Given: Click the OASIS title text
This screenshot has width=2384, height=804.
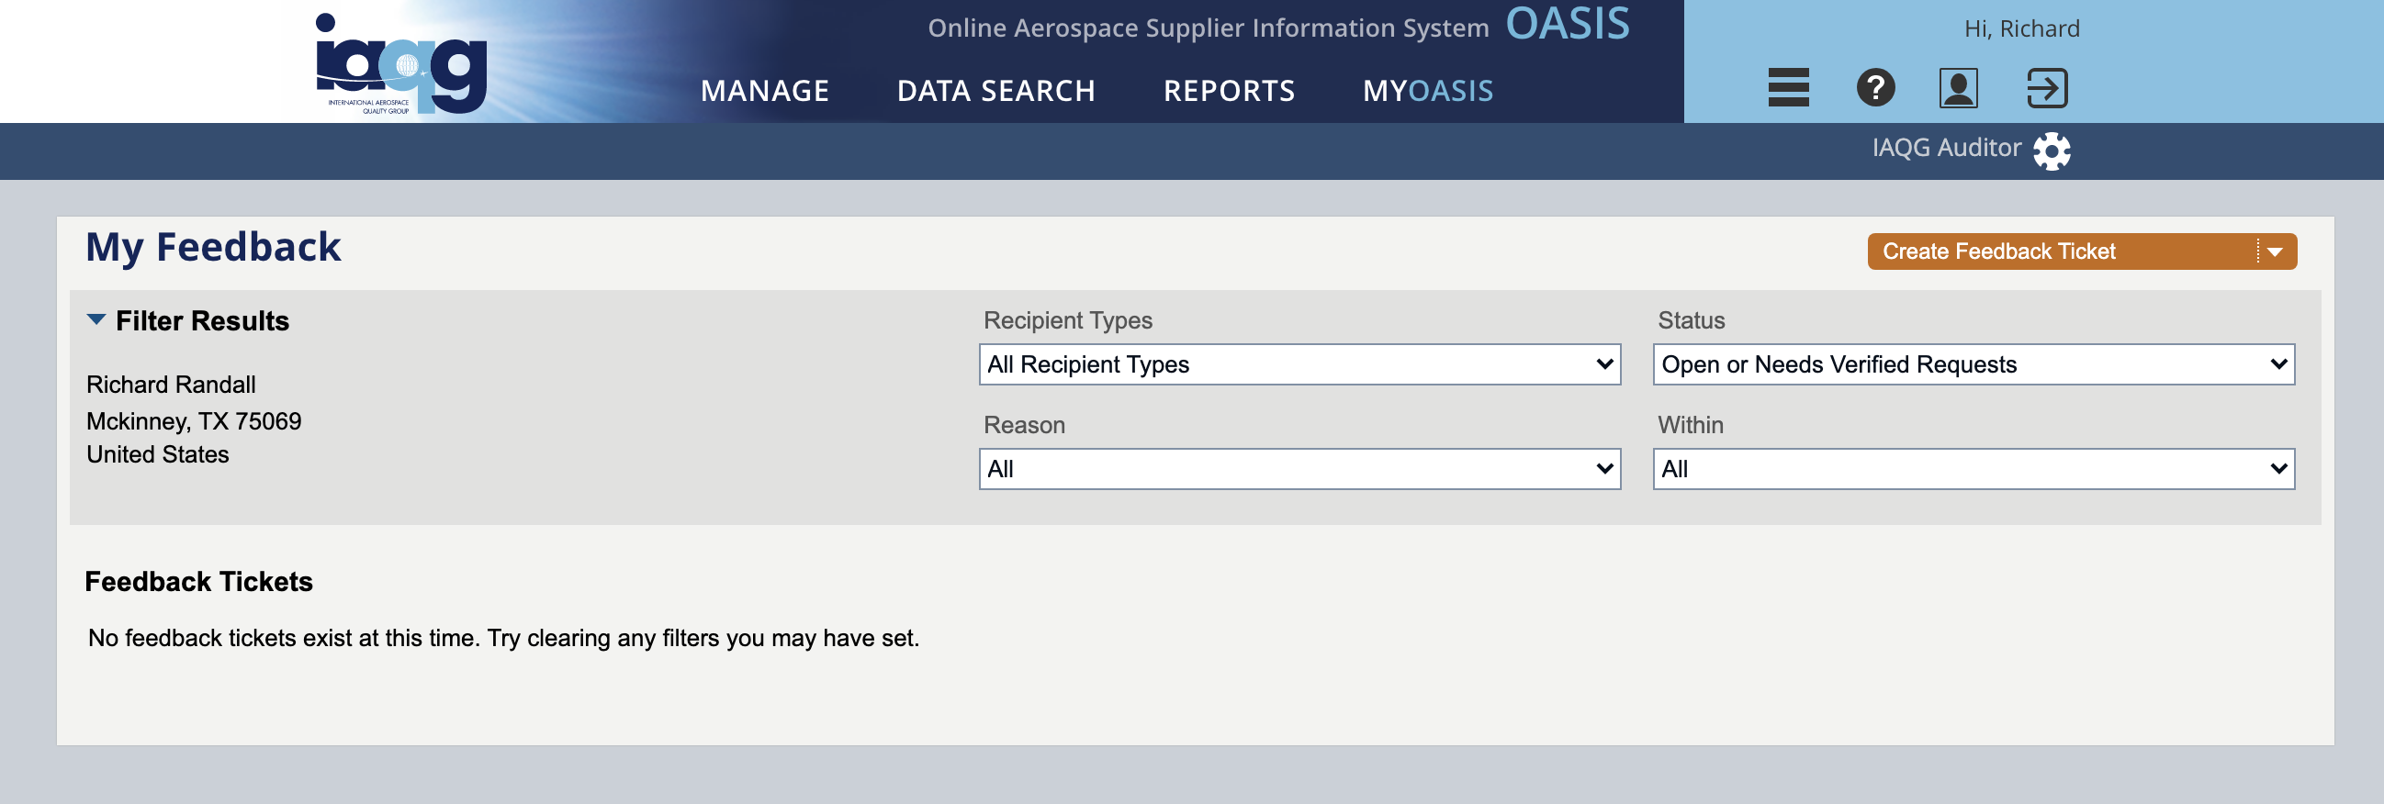Looking at the screenshot, I should 1567,24.
